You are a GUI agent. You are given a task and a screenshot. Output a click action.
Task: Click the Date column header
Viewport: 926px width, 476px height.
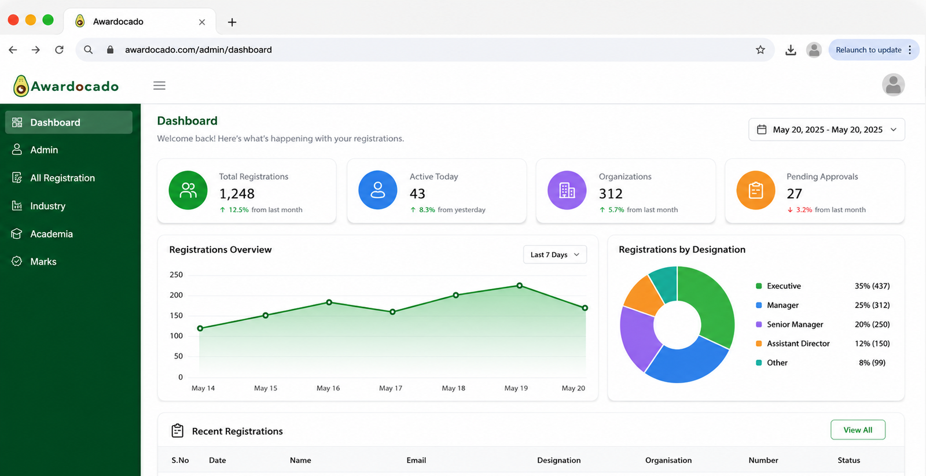(x=218, y=460)
